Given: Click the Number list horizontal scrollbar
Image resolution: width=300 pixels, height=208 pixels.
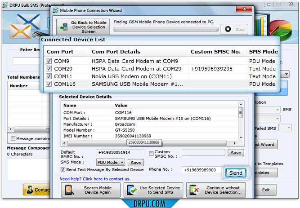Looking at the screenshot, I should click(30, 129).
